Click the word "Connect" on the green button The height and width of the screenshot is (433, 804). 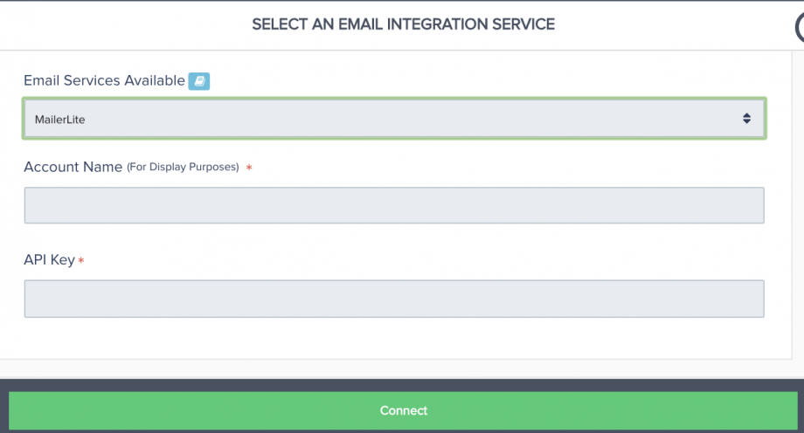coord(404,410)
